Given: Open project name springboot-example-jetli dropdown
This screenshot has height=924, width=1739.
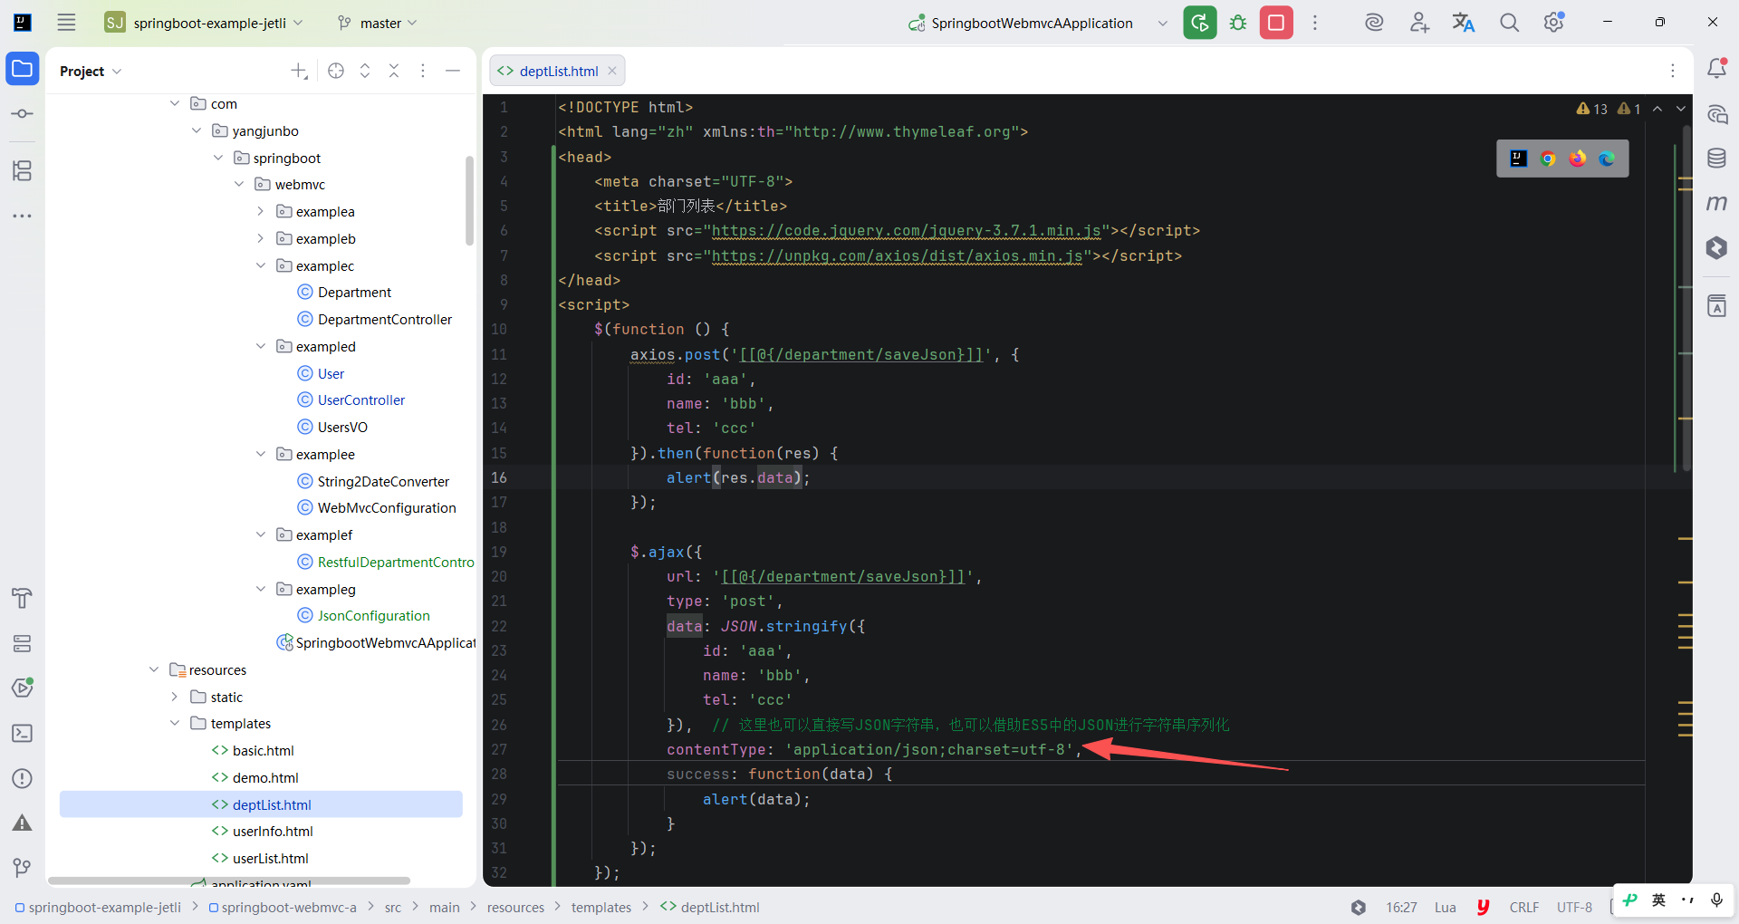Looking at the screenshot, I should pos(204,23).
